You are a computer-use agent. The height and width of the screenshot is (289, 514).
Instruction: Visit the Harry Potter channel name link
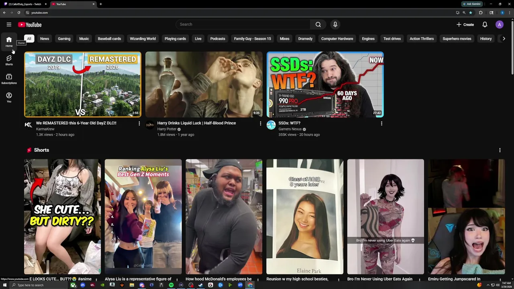[167, 129]
